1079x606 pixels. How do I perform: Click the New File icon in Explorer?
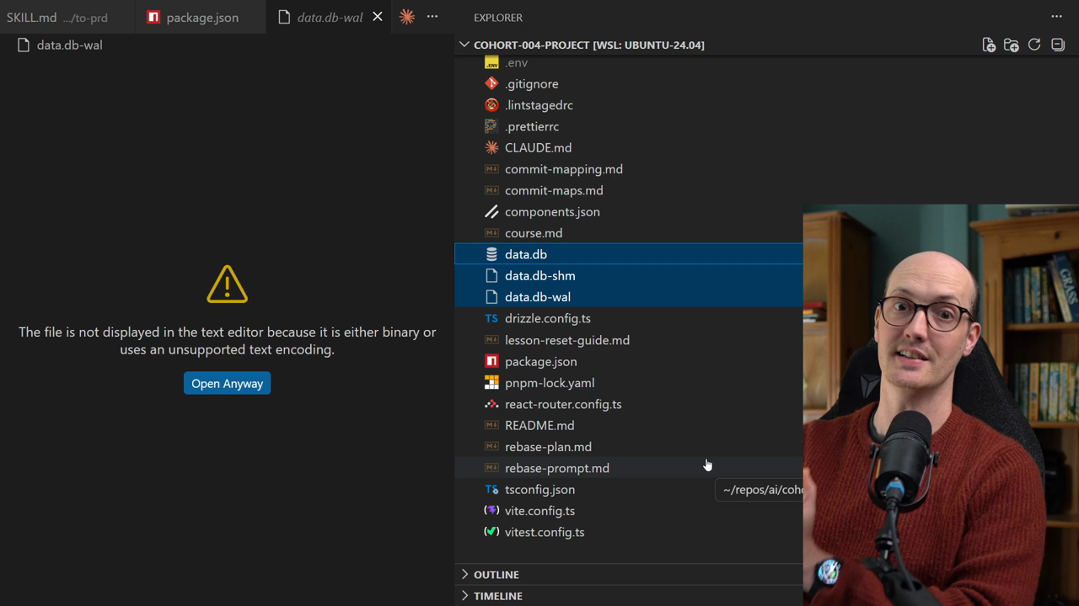click(989, 45)
